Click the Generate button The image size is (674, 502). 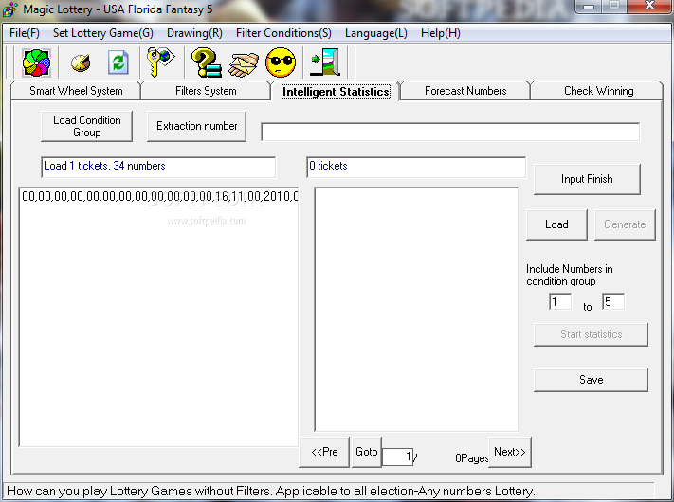pos(625,224)
